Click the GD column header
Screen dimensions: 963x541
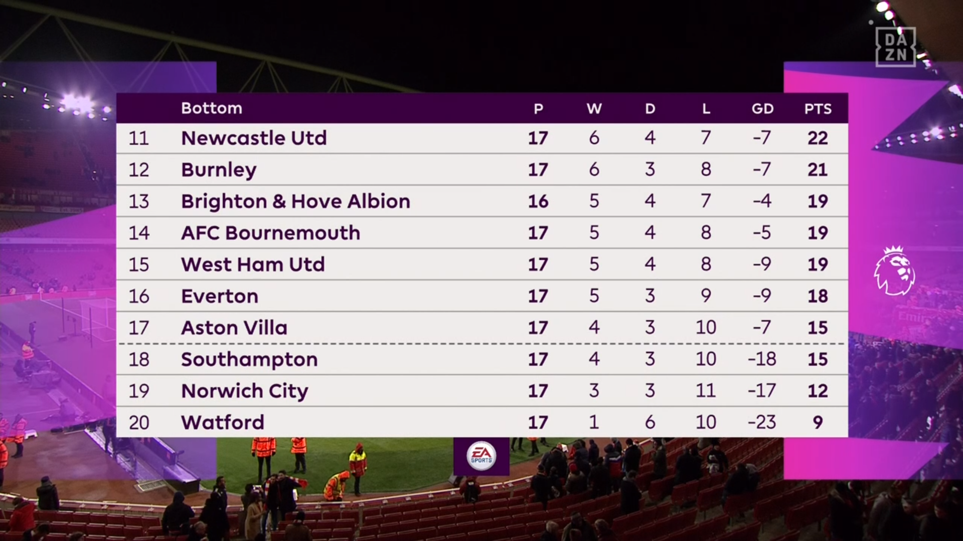click(x=762, y=109)
